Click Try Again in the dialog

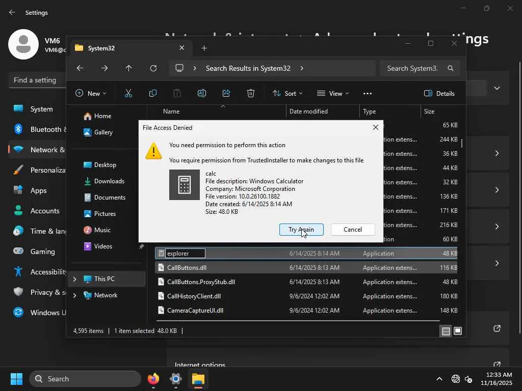301,230
